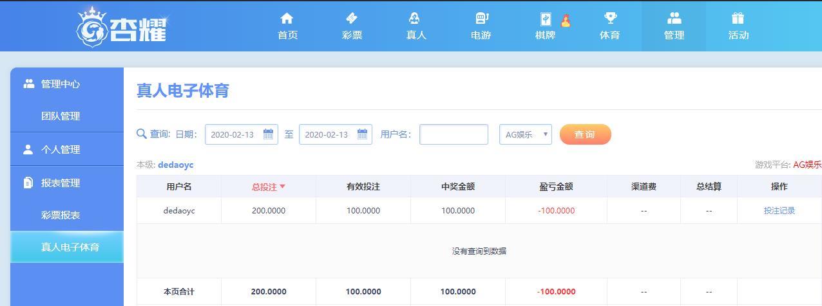Click the end date input field

[x=336, y=134]
